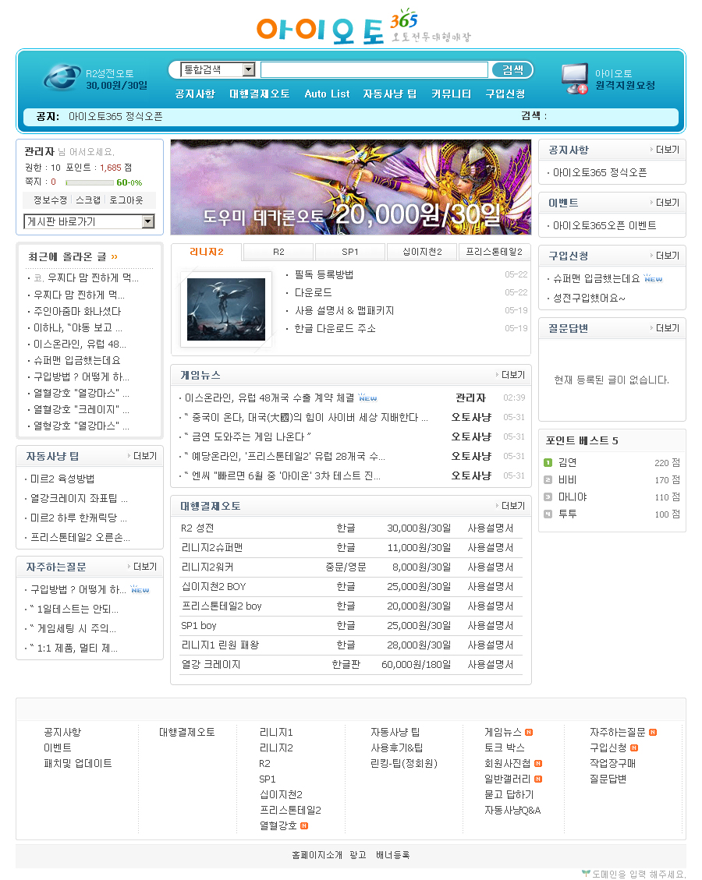
Task: Expand 더보기 in the 자동사냥 팁 panel
Action: [x=143, y=456]
